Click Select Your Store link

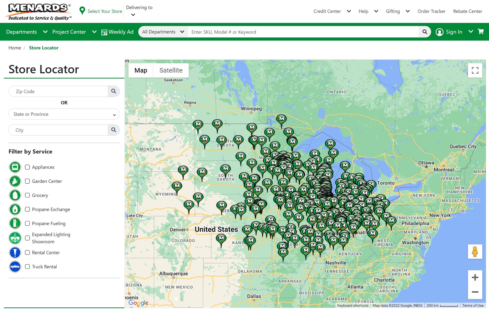[105, 11]
